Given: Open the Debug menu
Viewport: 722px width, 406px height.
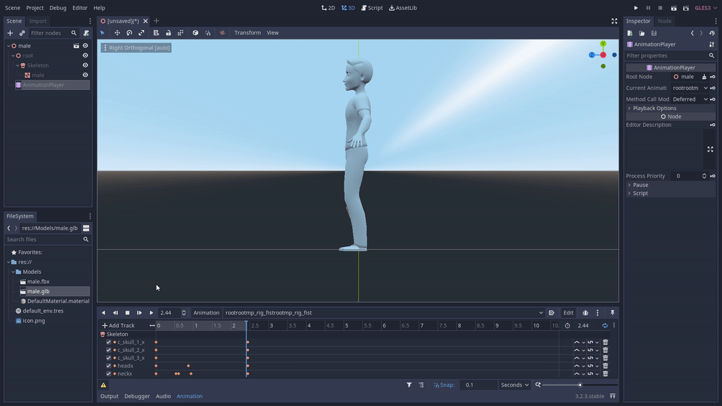Looking at the screenshot, I should click(58, 7).
